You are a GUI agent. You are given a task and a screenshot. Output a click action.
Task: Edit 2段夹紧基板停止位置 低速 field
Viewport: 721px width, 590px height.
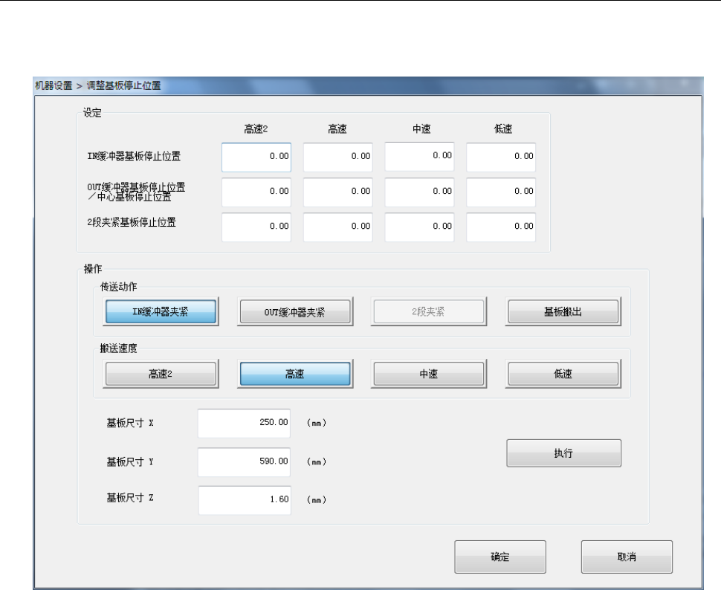[x=501, y=227]
